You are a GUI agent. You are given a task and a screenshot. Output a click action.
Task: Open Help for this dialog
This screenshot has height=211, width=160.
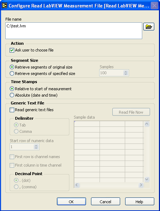click(x=139, y=201)
